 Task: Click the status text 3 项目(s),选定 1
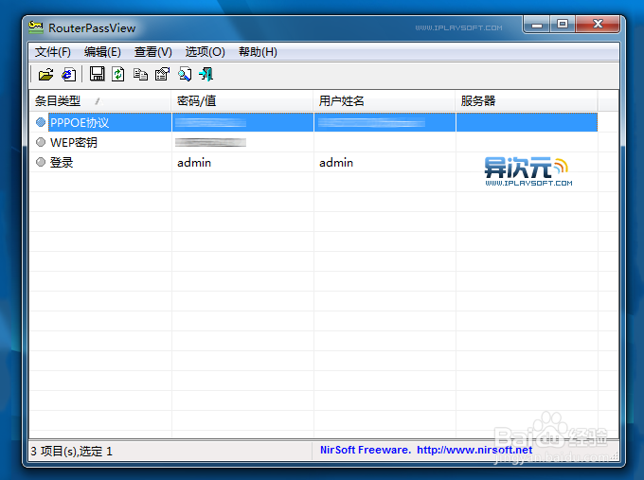71,452
